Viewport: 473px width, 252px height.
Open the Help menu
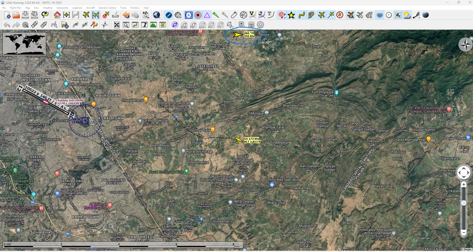[x=146, y=8]
